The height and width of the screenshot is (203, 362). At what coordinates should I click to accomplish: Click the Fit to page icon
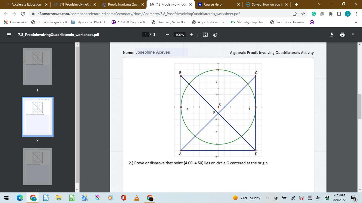tap(205, 35)
